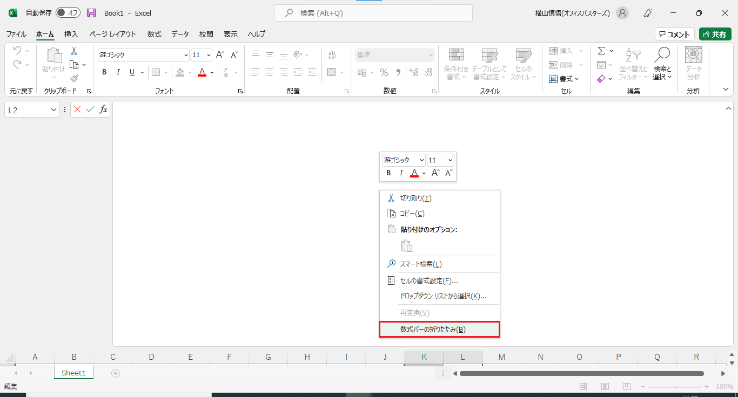Toggle Italic in the ribbon font group

tap(118, 72)
